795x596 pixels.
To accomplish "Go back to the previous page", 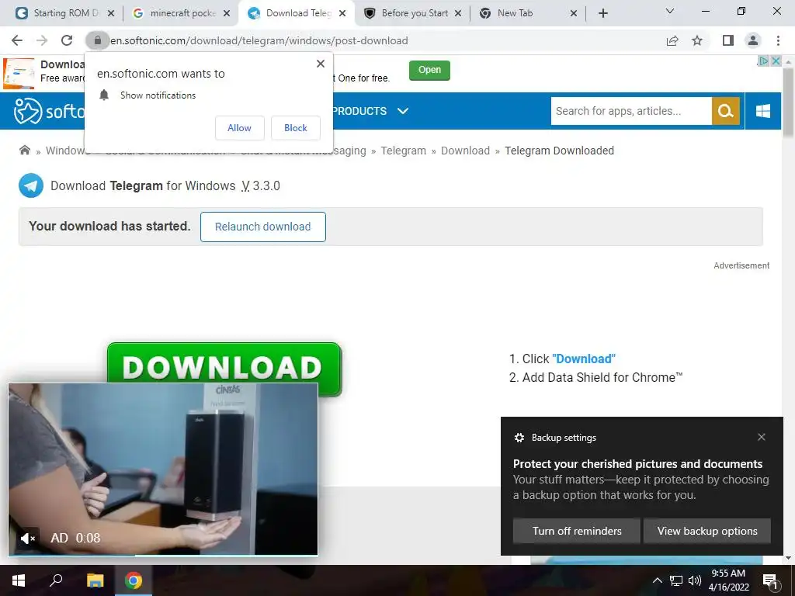I will pyautogui.click(x=17, y=40).
